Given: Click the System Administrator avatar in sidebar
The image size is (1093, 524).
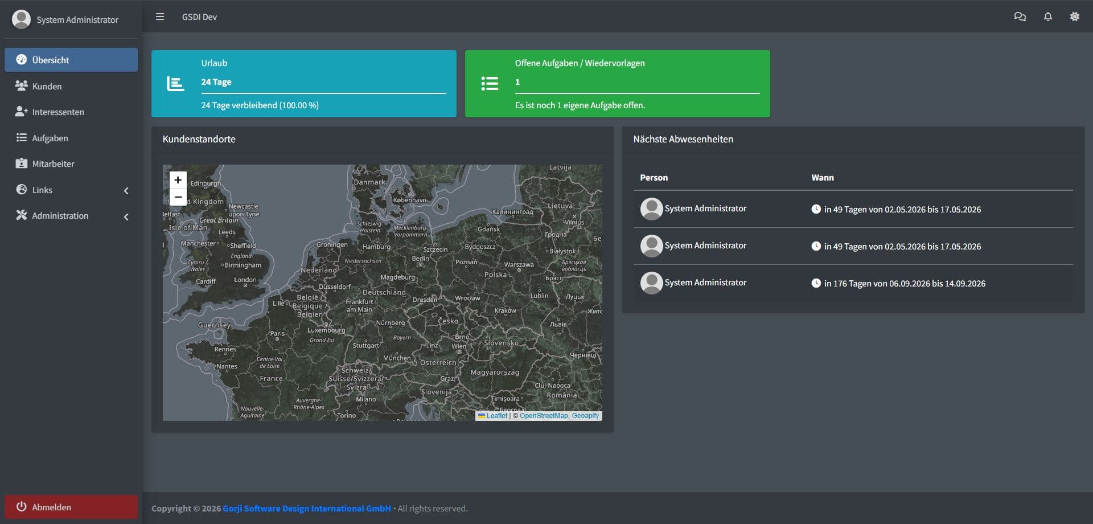Looking at the screenshot, I should click(x=21, y=19).
